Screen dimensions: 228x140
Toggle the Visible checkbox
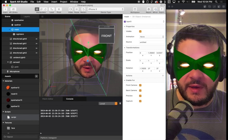140,31
